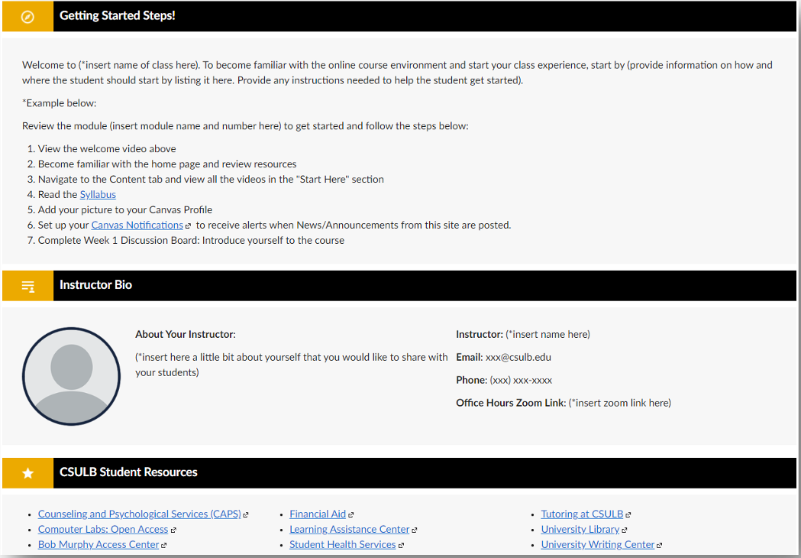Click the compass icon beside Getting Started Steps
The image size is (801, 558).
coord(27,17)
